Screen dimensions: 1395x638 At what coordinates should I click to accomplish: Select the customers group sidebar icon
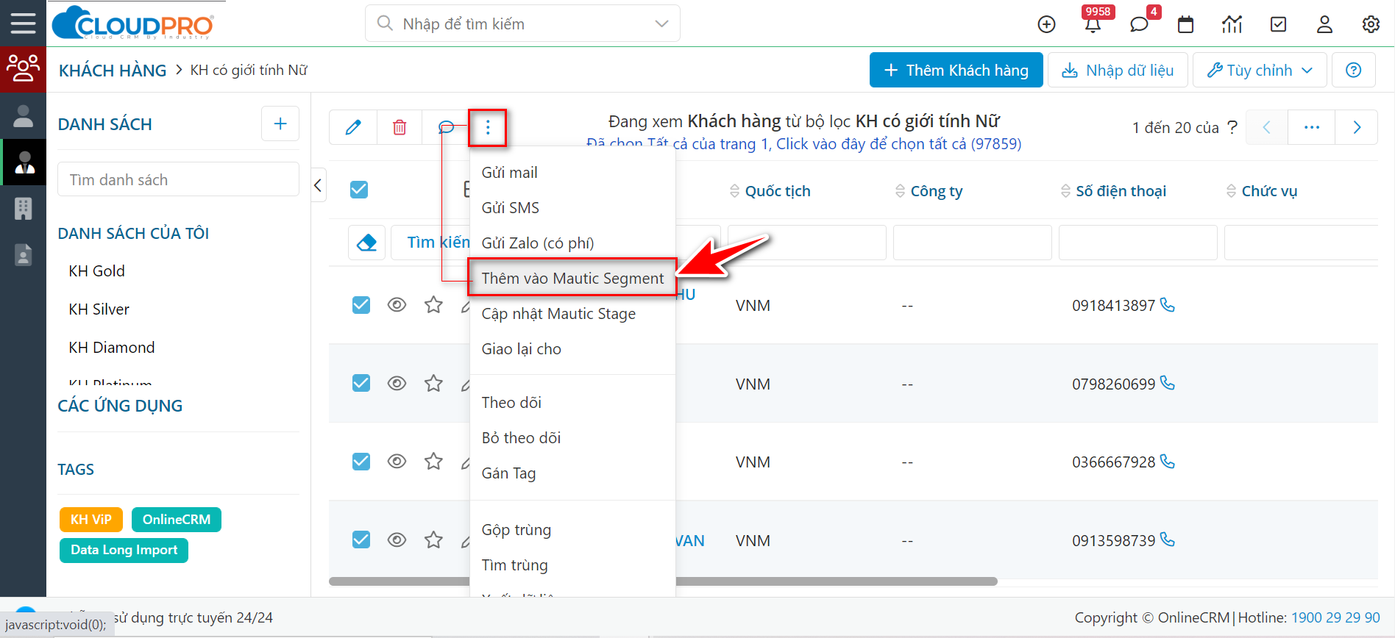[x=23, y=69]
